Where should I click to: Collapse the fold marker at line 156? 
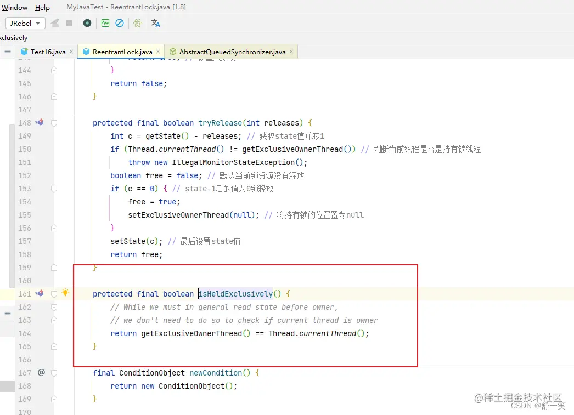[x=54, y=228]
